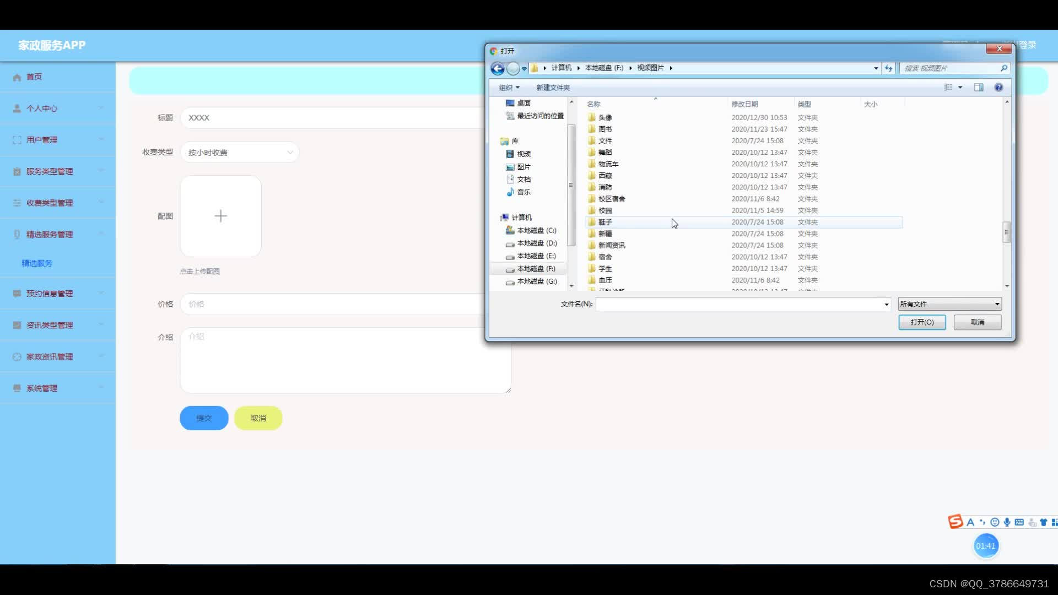This screenshot has height=595, width=1058.
Task: Click the Sogou input method S logo
Action: coord(956,521)
